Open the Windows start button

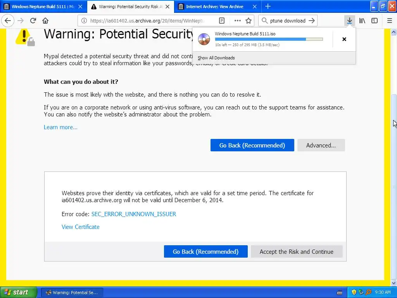point(18,293)
